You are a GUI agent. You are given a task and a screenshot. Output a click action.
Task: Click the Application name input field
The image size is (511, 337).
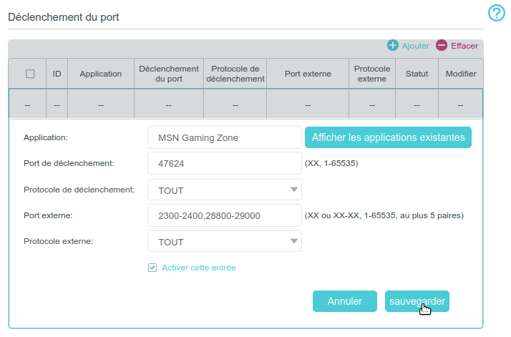click(x=224, y=137)
